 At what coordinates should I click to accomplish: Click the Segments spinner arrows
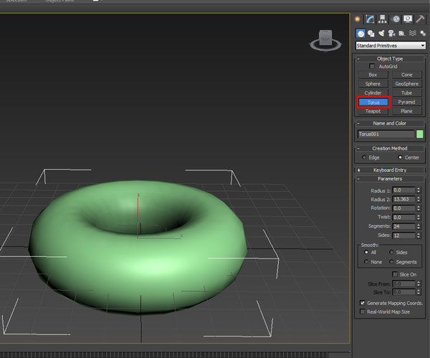[x=419, y=226]
